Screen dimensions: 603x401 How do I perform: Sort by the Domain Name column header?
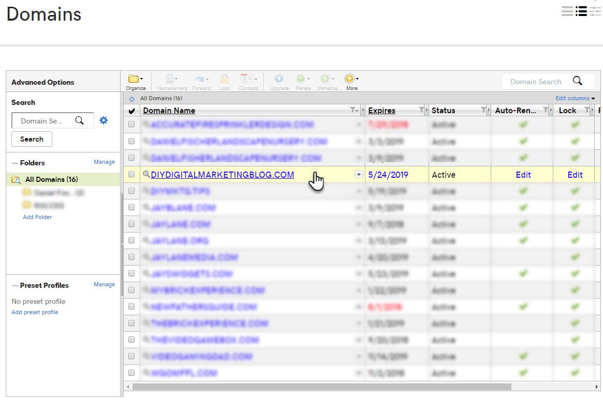169,111
